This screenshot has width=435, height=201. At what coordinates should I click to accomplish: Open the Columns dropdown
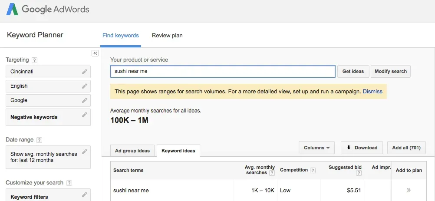coord(316,148)
